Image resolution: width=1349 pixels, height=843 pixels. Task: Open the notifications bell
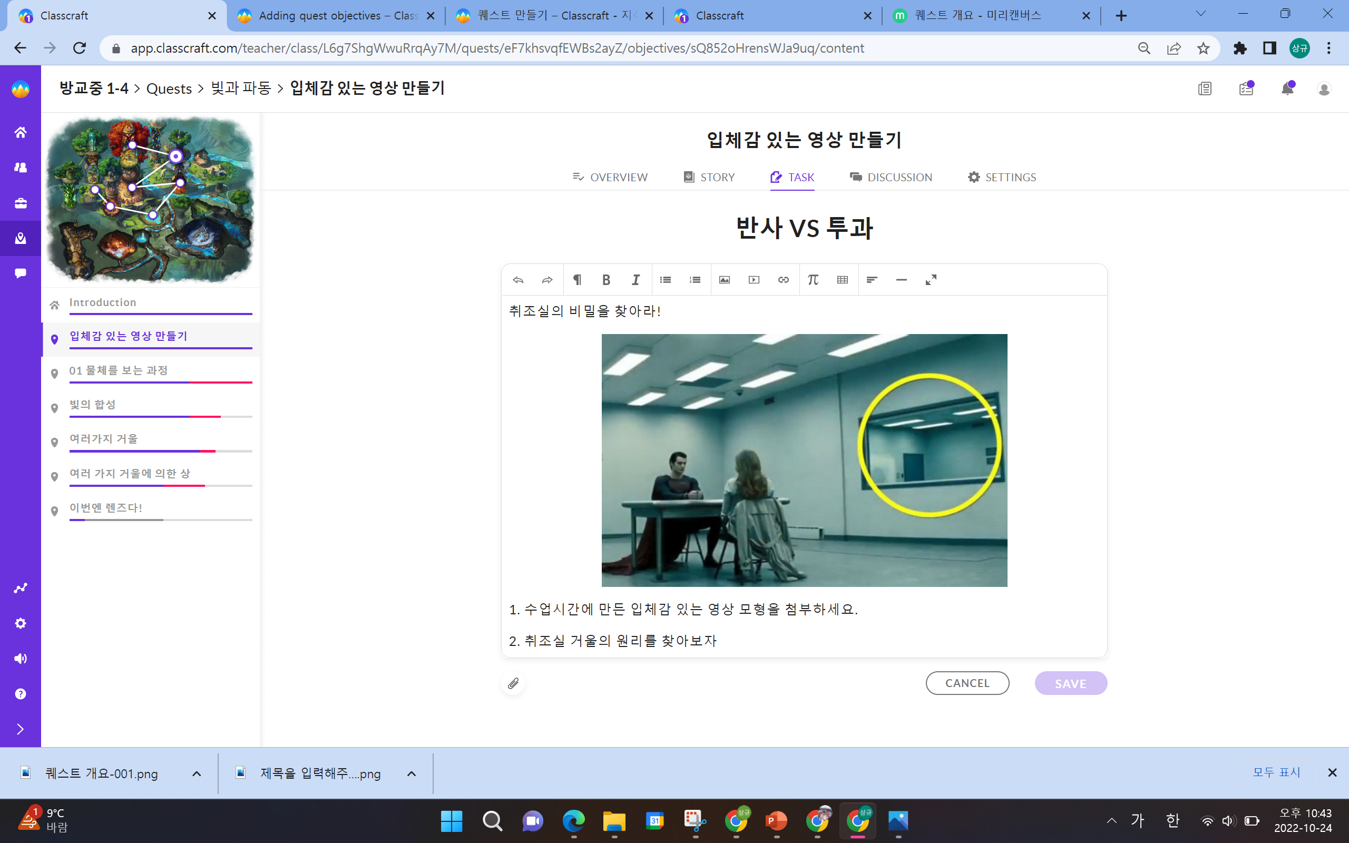click(x=1287, y=89)
